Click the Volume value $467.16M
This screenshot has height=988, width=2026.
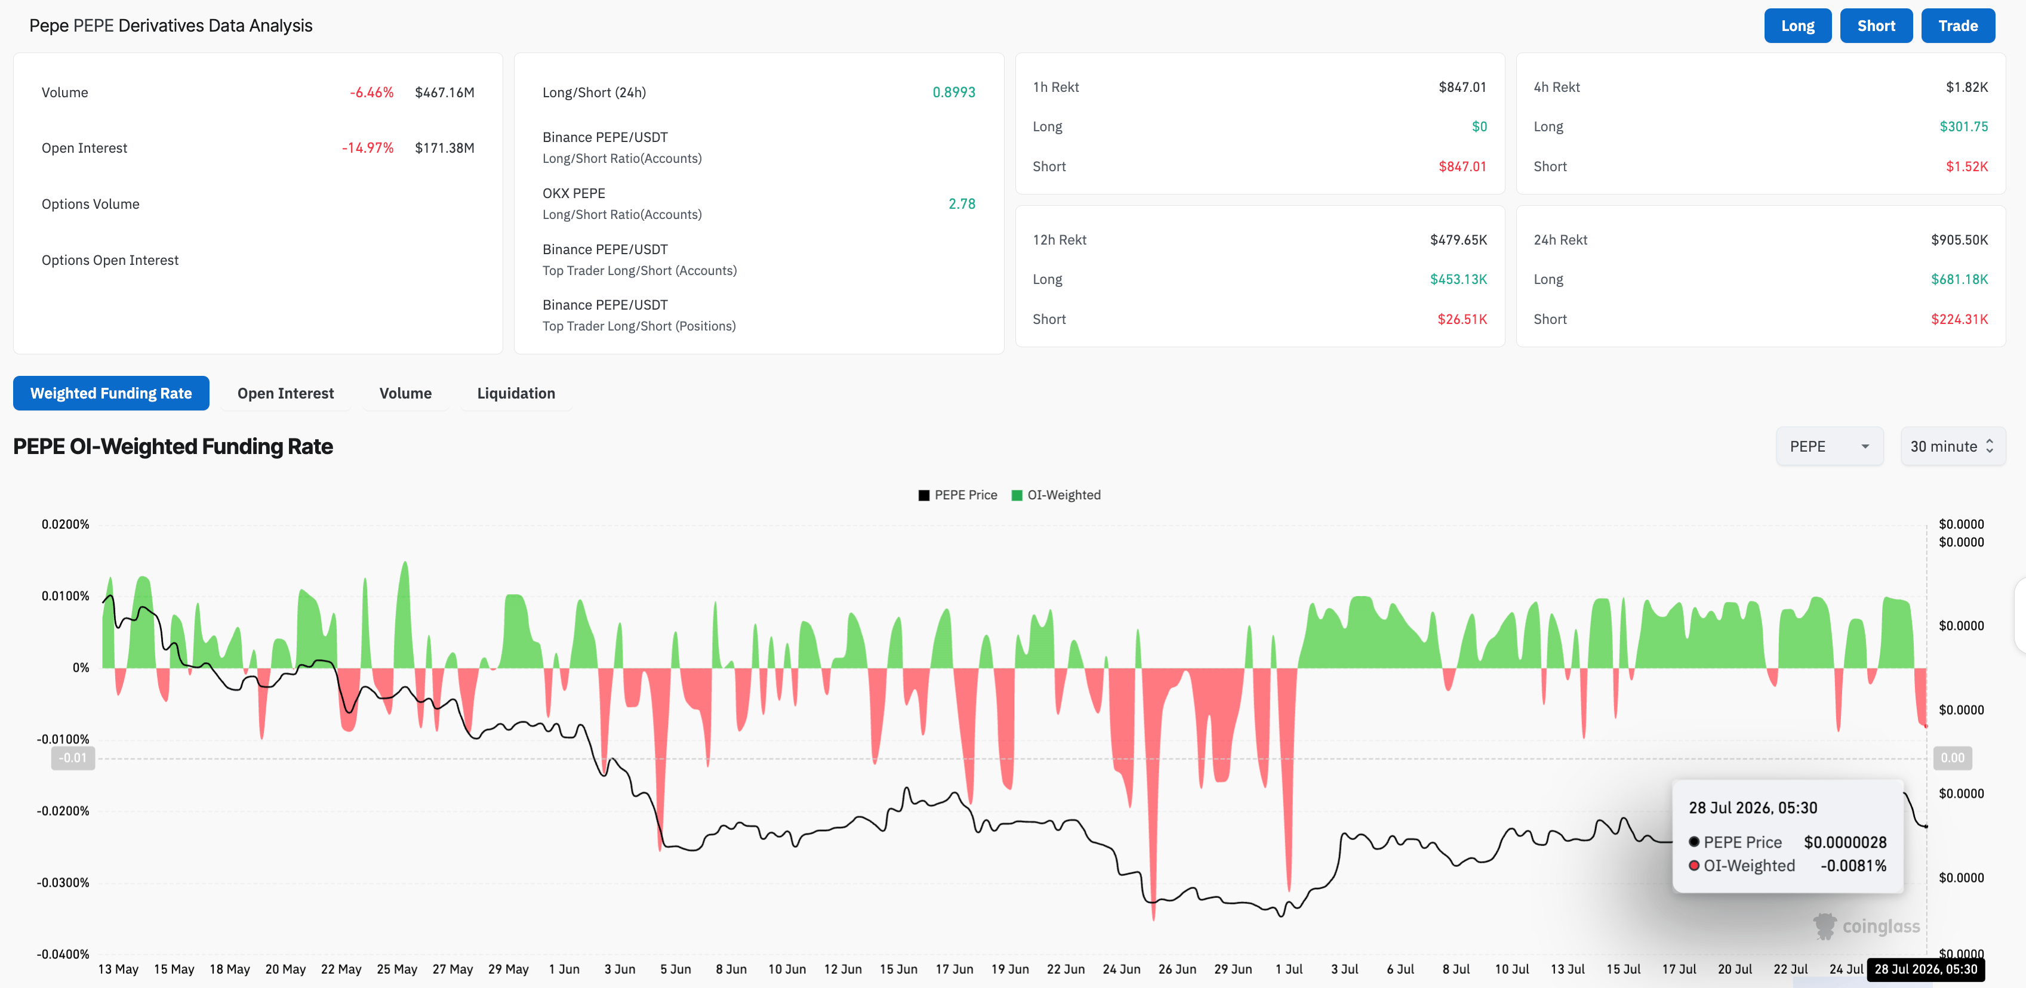coord(444,92)
